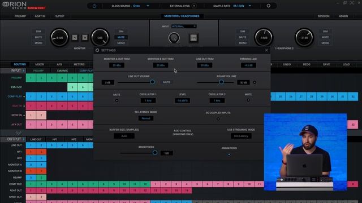The height and width of the screenshot is (203, 362).
Task: Toggle DIM for monitor B
Action: 121,32
